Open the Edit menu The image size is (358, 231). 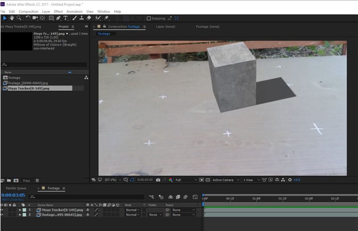tap(12, 11)
